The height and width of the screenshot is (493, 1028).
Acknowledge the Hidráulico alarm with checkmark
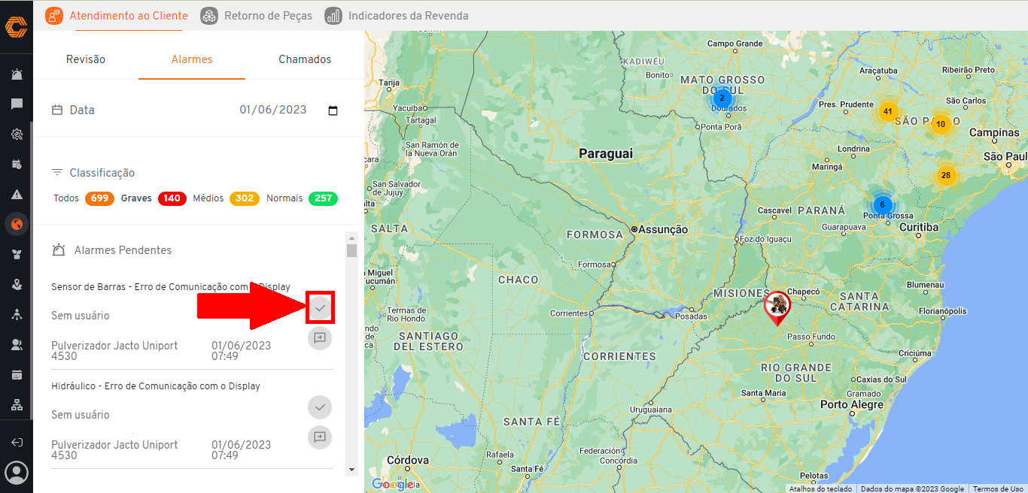pyautogui.click(x=320, y=407)
